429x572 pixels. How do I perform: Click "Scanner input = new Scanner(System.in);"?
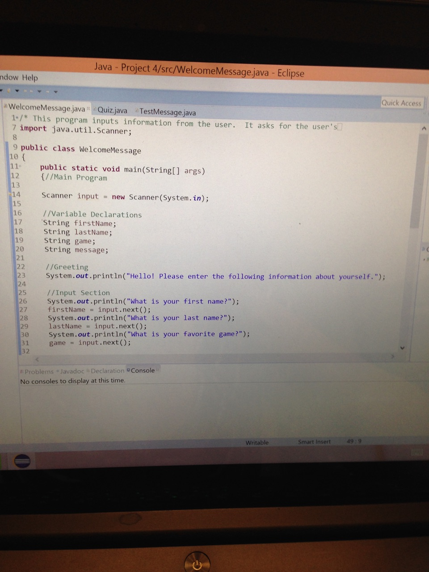pos(125,197)
